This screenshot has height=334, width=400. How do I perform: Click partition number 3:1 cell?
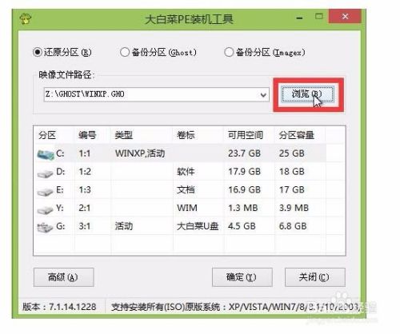click(x=85, y=226)
